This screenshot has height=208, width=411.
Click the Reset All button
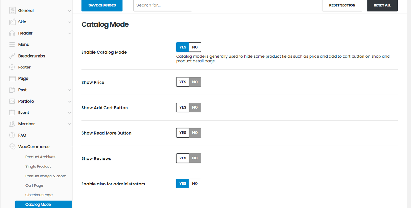[382, 5]
